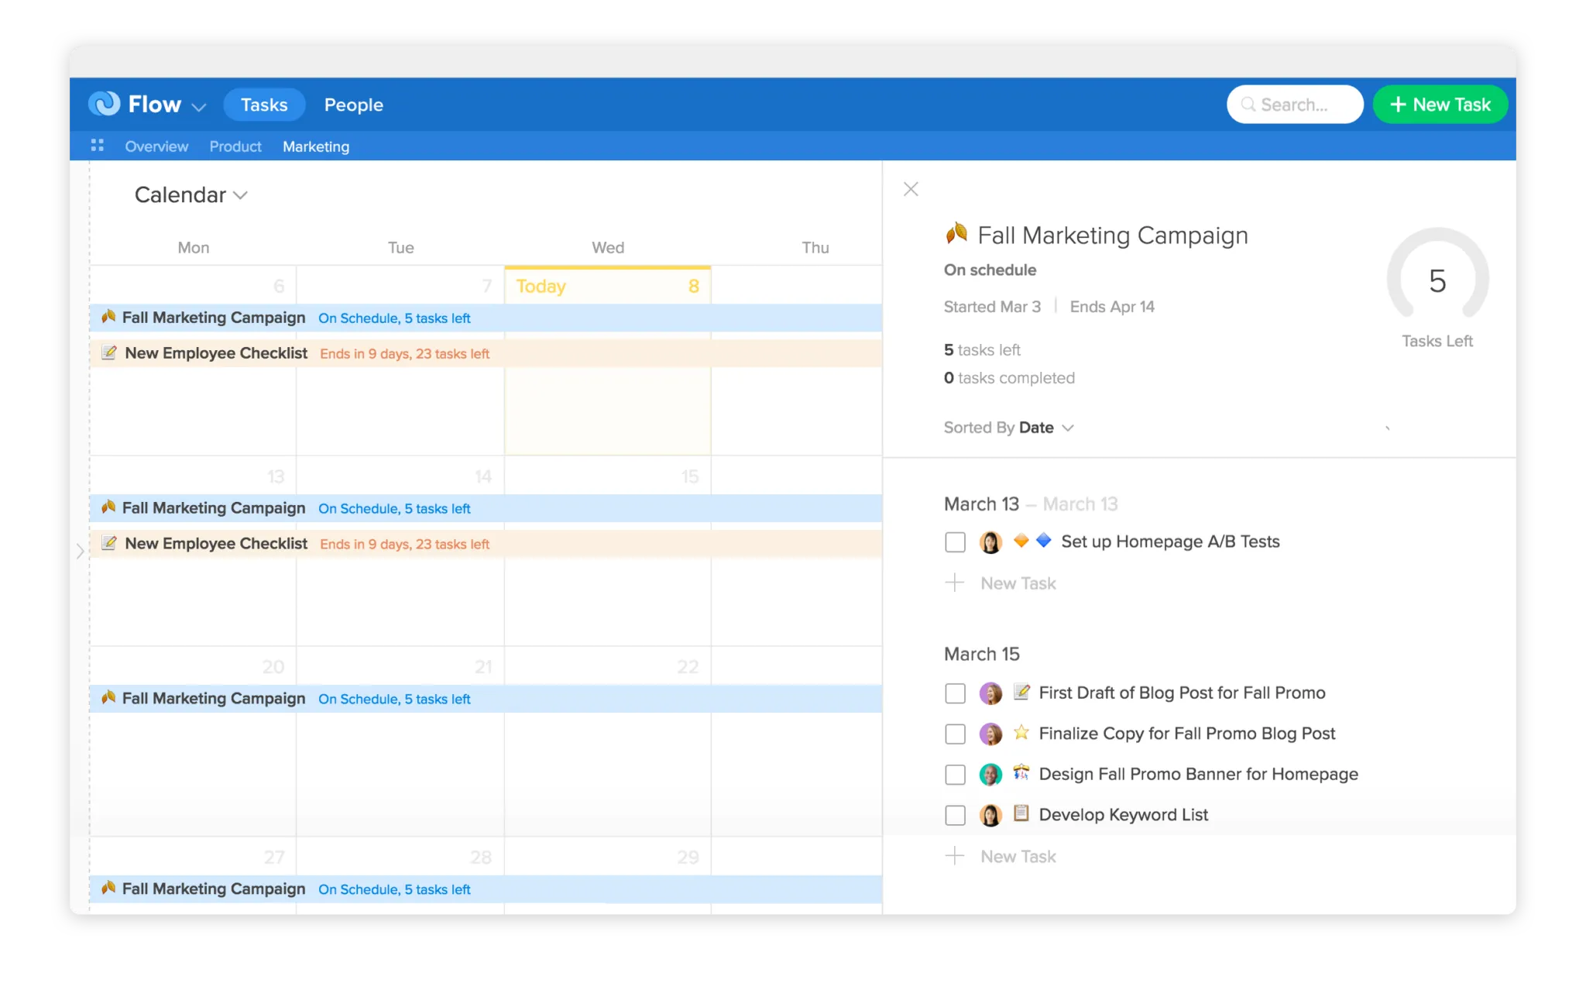Close the Fall Marketing Campaign panel
The height and width of the screenshot is (997, 1586).
[911, 189]
